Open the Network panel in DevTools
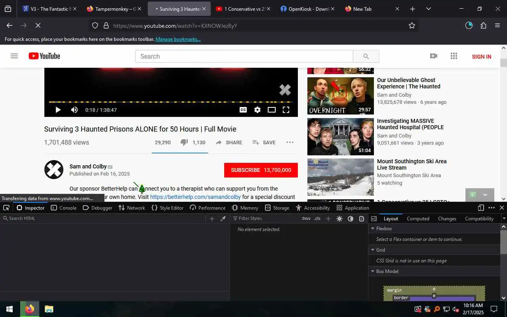 132,208
